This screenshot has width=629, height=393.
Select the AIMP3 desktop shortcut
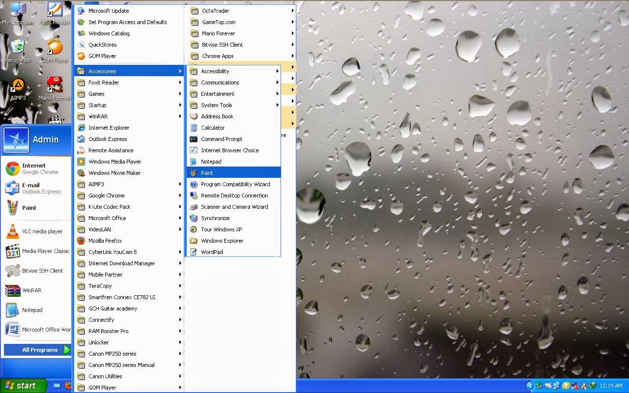[18, 89]
